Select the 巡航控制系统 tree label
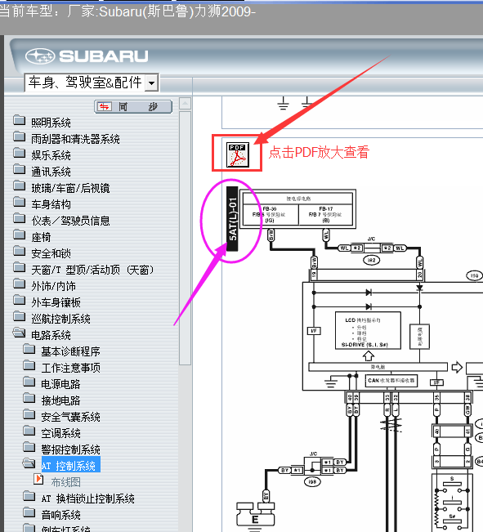Image resolution: width=483 pixels, height=532 pixels. tap(60, 319)
